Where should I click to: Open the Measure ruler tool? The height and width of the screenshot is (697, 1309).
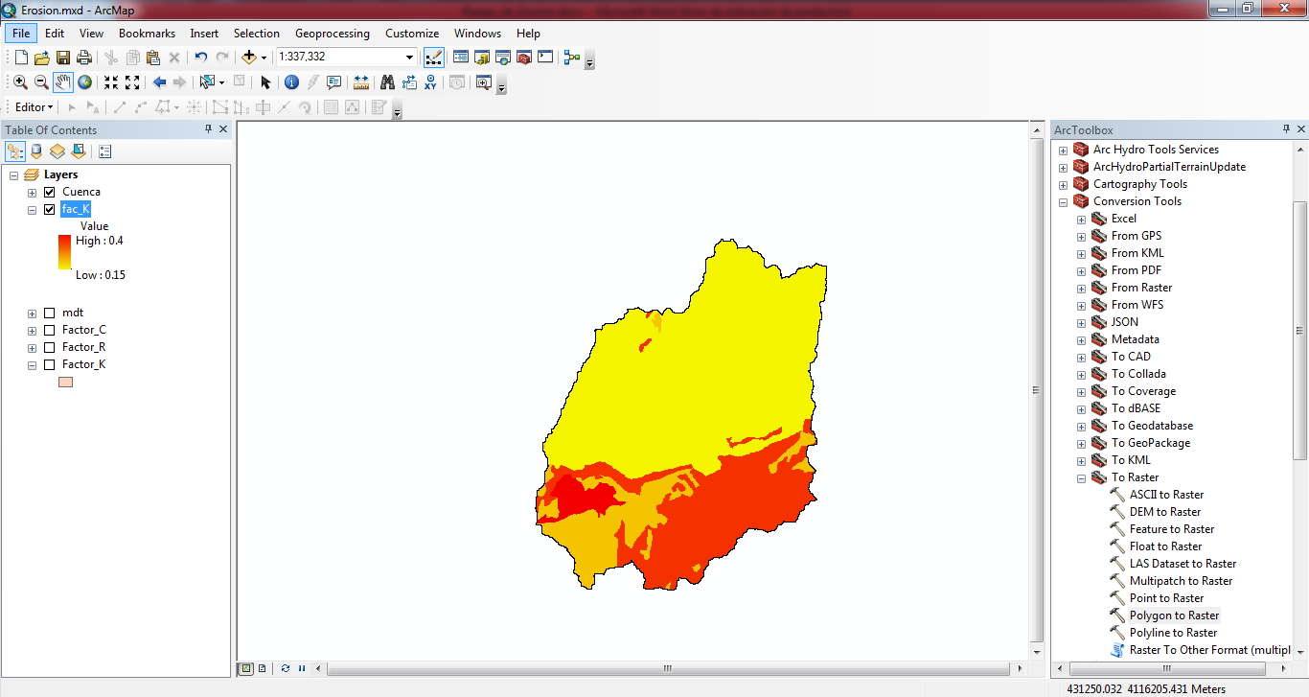(x=361, y=82)
